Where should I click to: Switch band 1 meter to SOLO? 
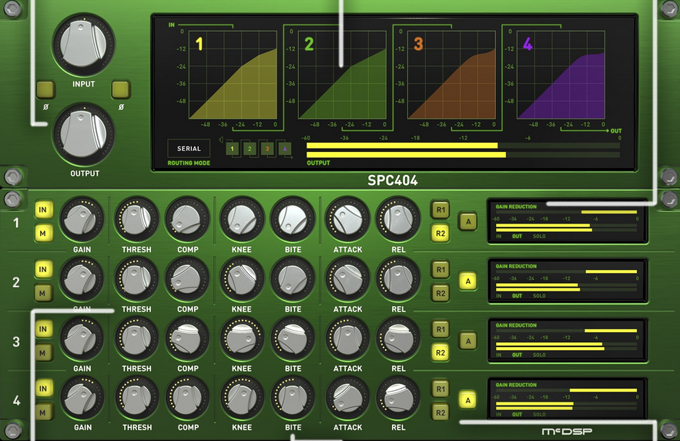coord(539,236)
